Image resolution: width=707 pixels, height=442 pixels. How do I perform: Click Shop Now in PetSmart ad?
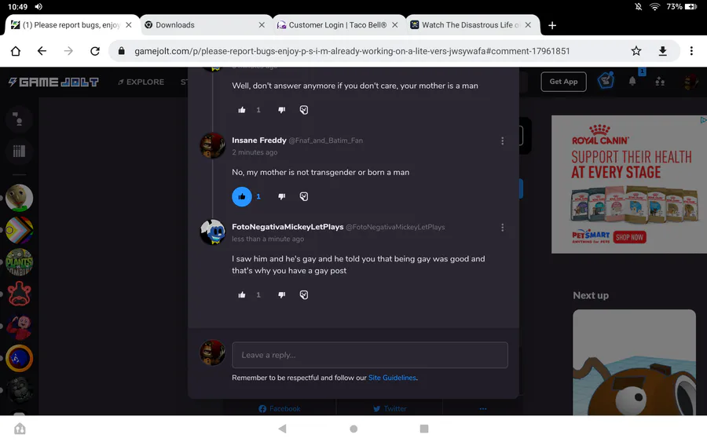629,237
